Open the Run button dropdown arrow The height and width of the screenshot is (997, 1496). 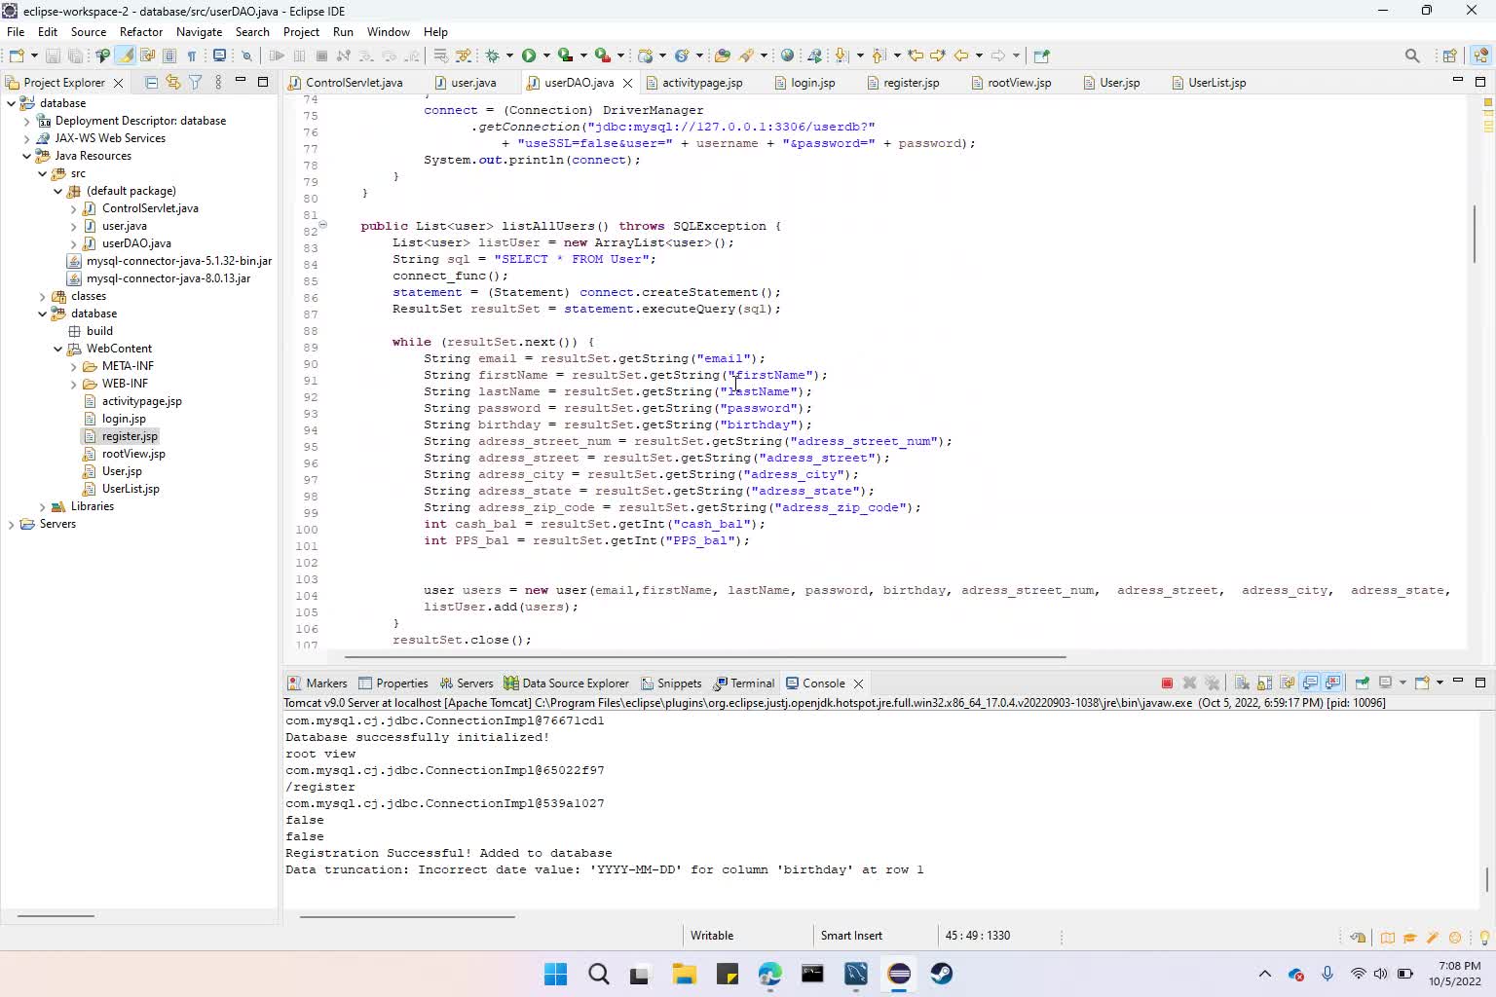(x=546, y=55)
